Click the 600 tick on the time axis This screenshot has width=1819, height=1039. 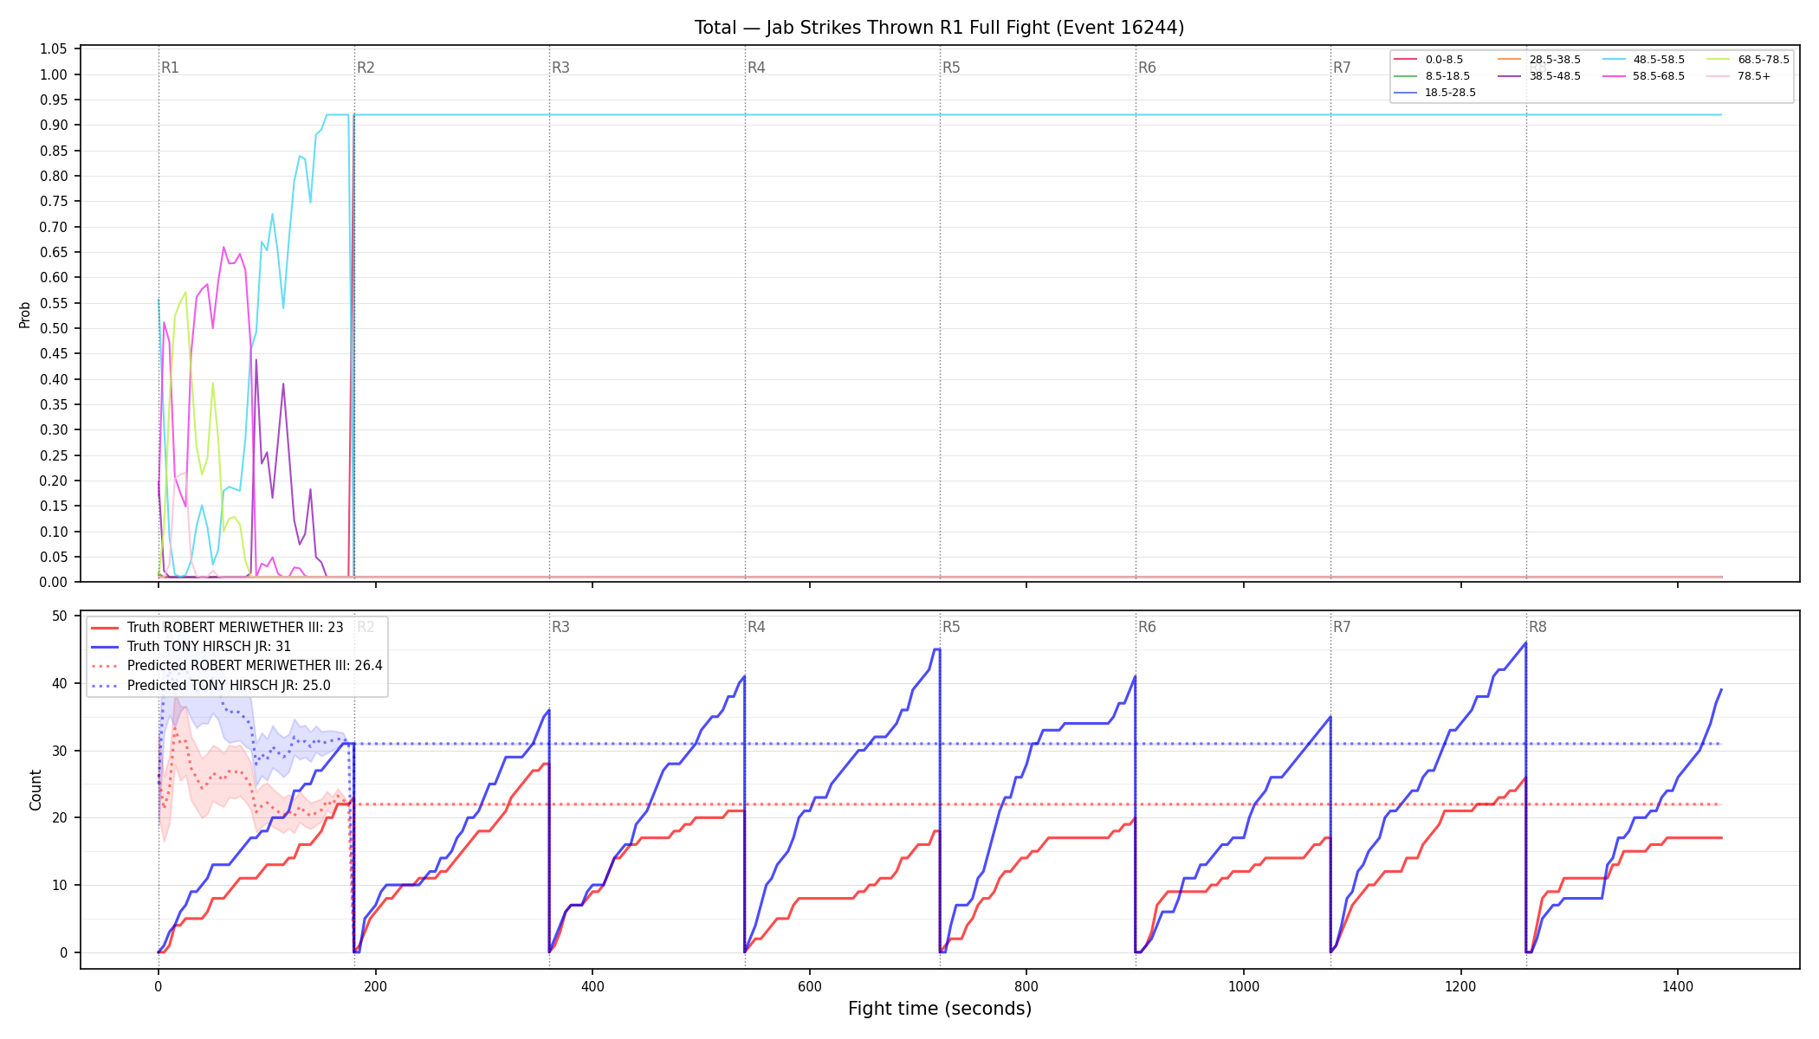click(810, 985)
